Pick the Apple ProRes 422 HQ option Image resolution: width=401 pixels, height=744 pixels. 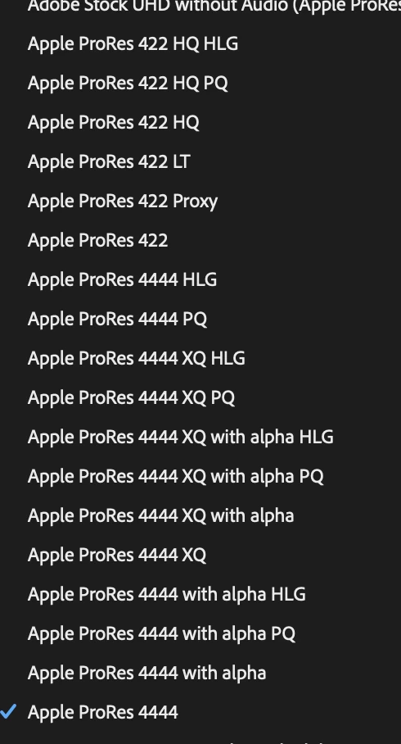point(200,122)
